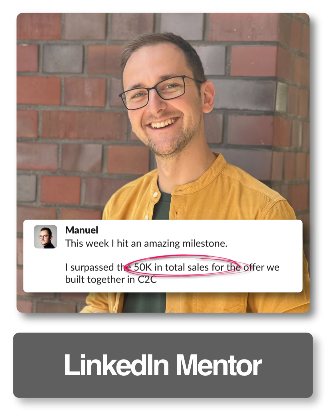Click the words 'offer we' in message
The height and width of the screenshot is (411, 326).
[x=261, y=267]
